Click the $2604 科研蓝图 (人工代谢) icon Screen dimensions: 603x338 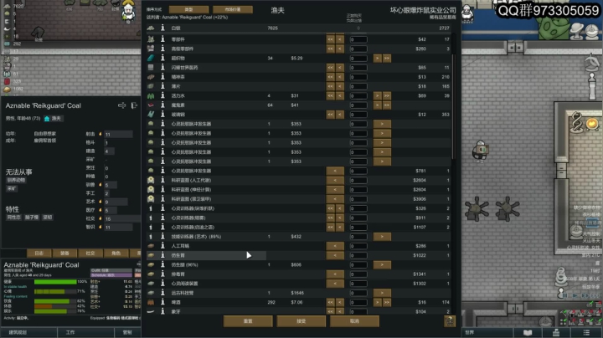coord(151,180)
